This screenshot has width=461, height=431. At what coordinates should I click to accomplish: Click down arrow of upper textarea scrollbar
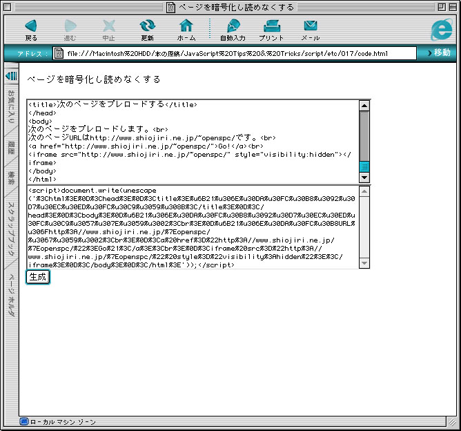[364, 178]
